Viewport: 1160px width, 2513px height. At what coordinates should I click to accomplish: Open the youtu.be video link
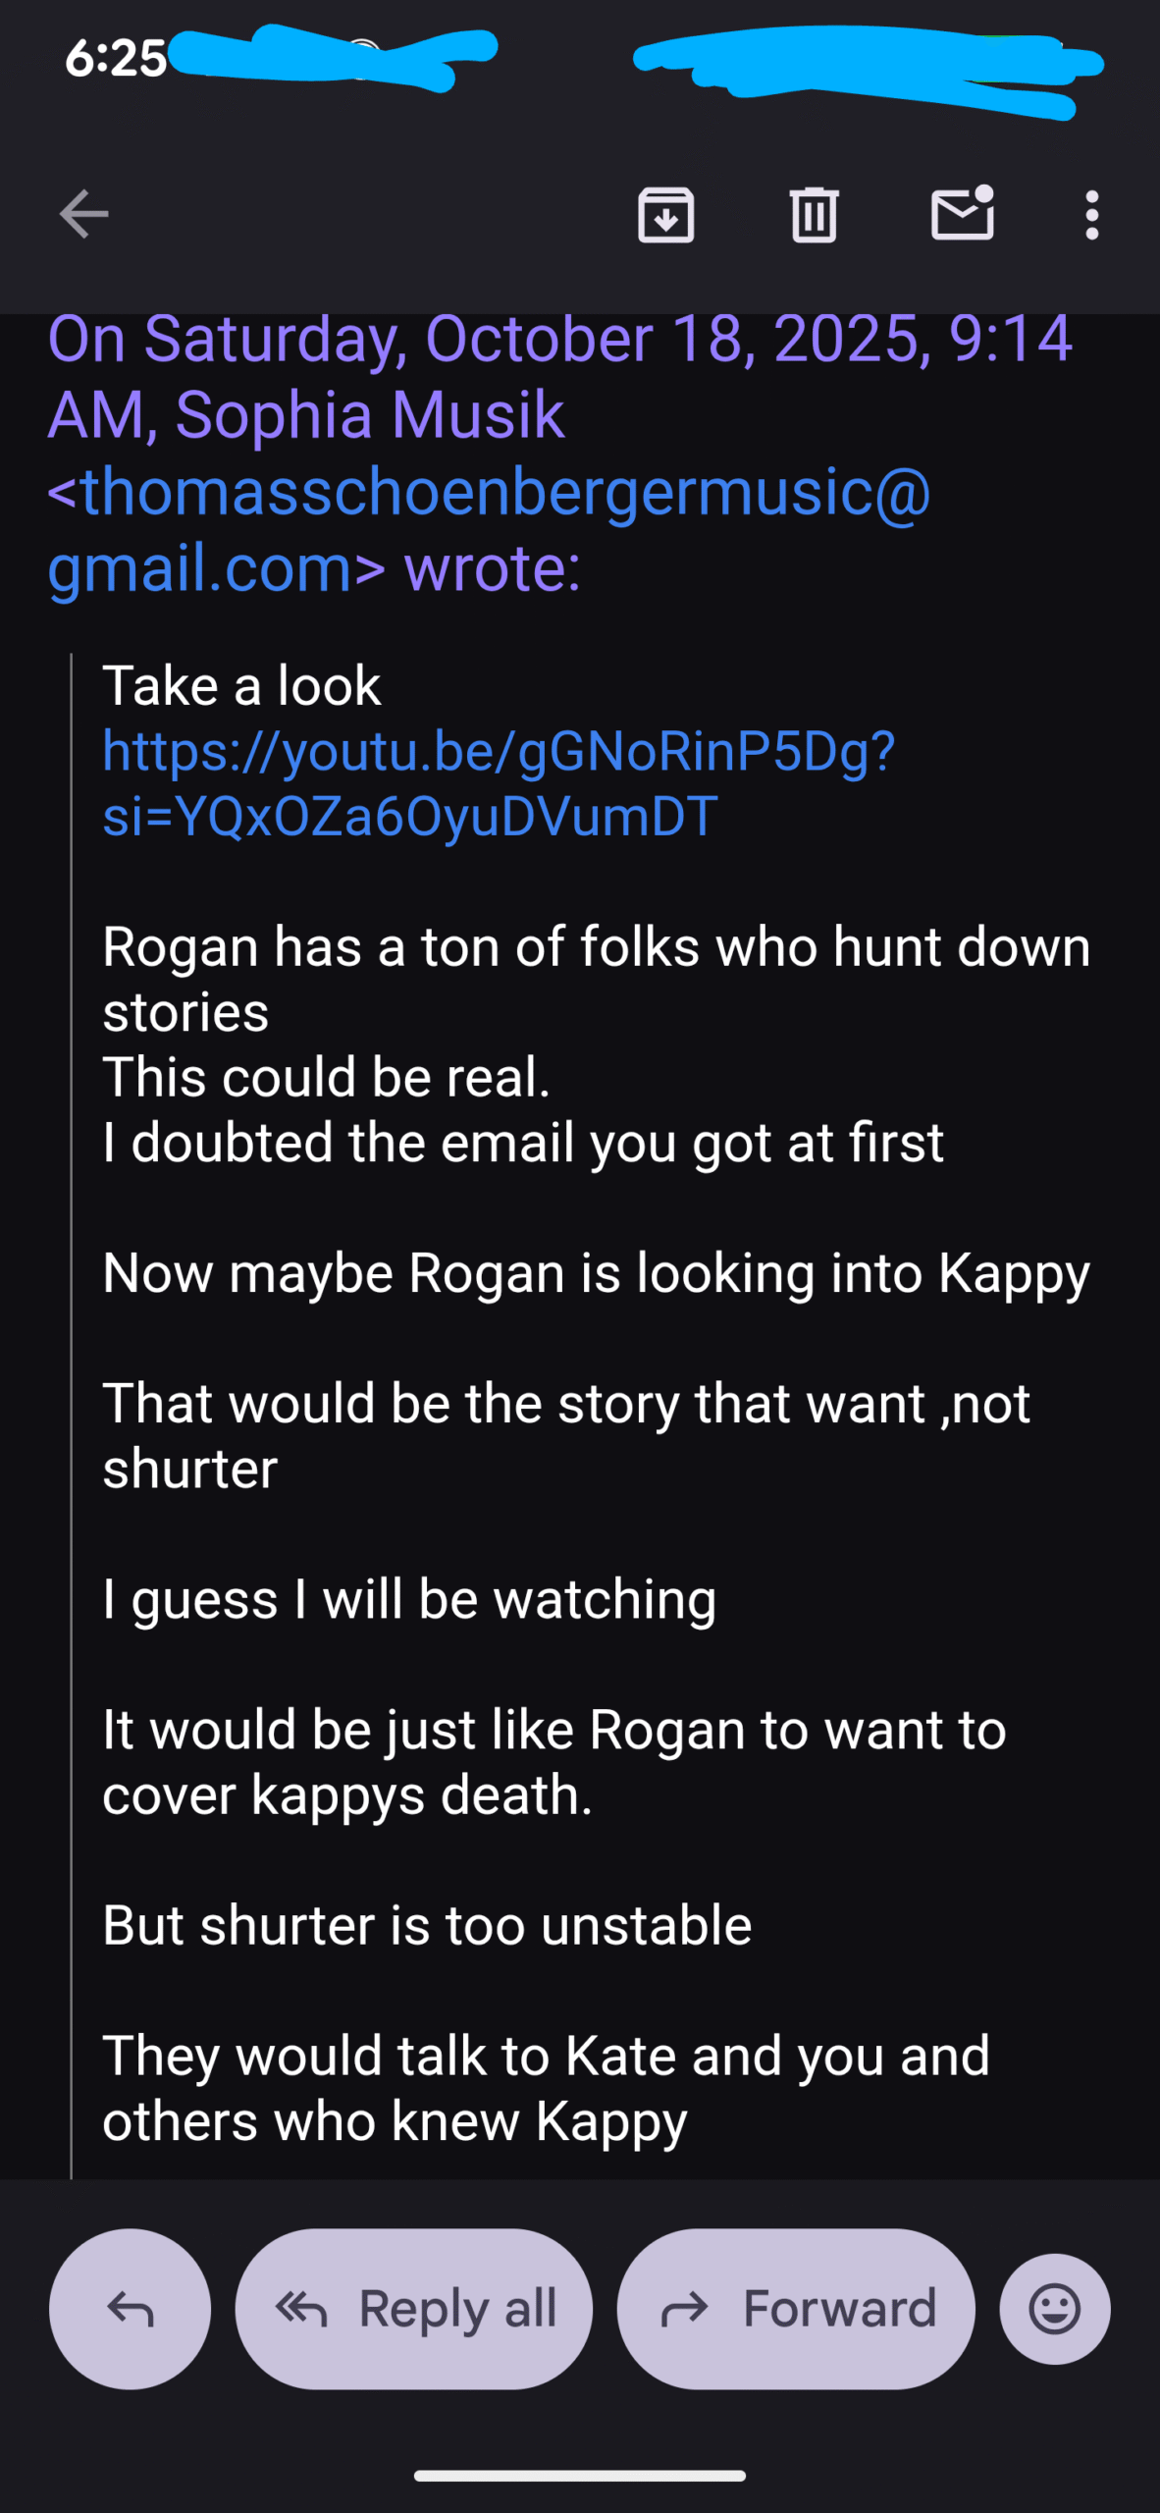pyautogui.click(x=499, y=783)
